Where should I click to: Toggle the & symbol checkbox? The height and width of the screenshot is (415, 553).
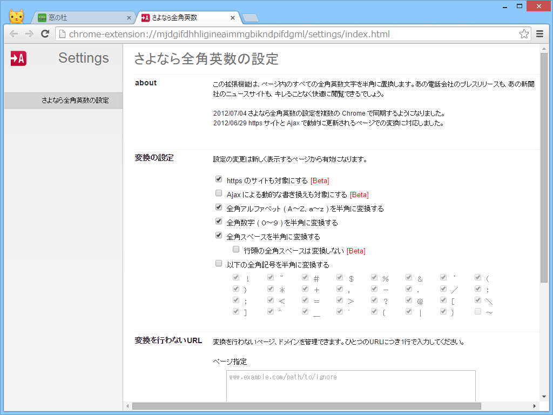409,277
